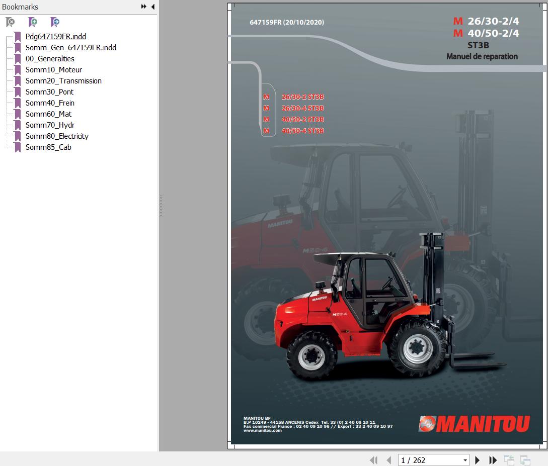Select the Somm85_Cab bookmark

(x=48, y=147)
